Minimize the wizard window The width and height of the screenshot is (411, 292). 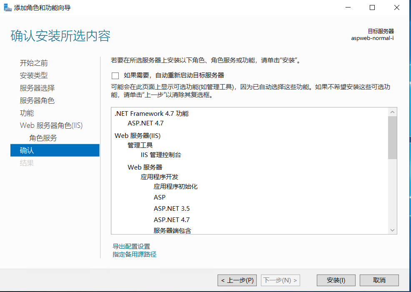tap(348, 7)
